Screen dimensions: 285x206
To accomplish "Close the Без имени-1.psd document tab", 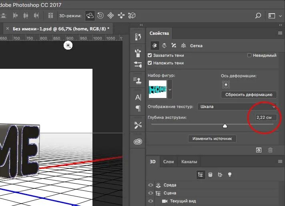I will [8, 28].
